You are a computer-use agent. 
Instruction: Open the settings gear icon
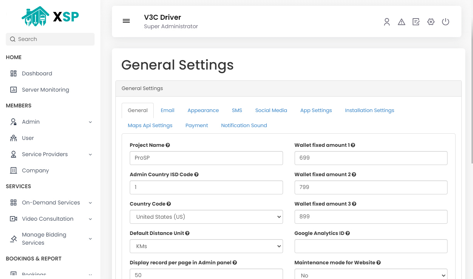tap(431, 22)
